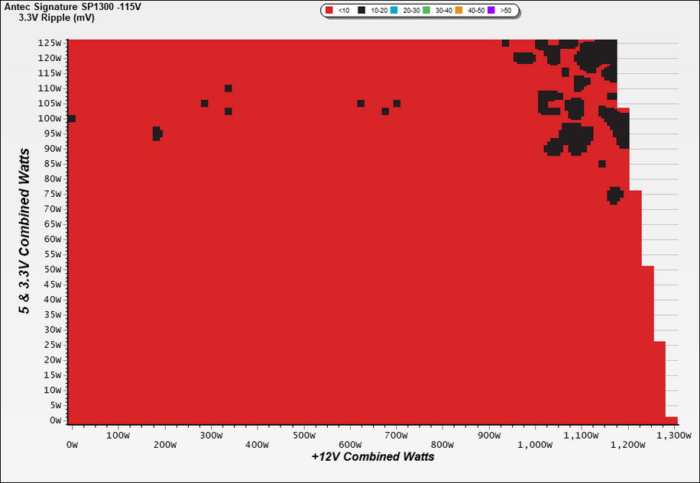Click the '75W' y-axis label
Viewport: 700px width, 483px height.
[x=52, y=194]
